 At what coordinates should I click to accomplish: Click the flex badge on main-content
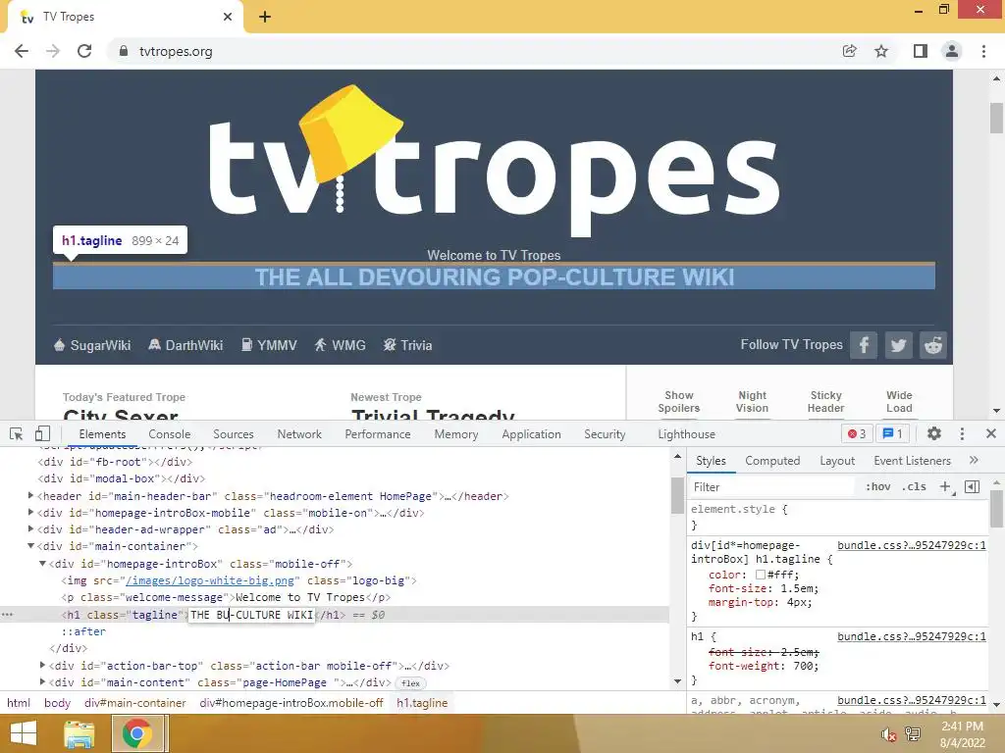410,683
